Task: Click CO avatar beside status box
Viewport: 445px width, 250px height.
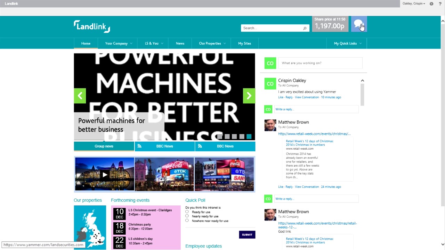Action: [x=270, y=63]
